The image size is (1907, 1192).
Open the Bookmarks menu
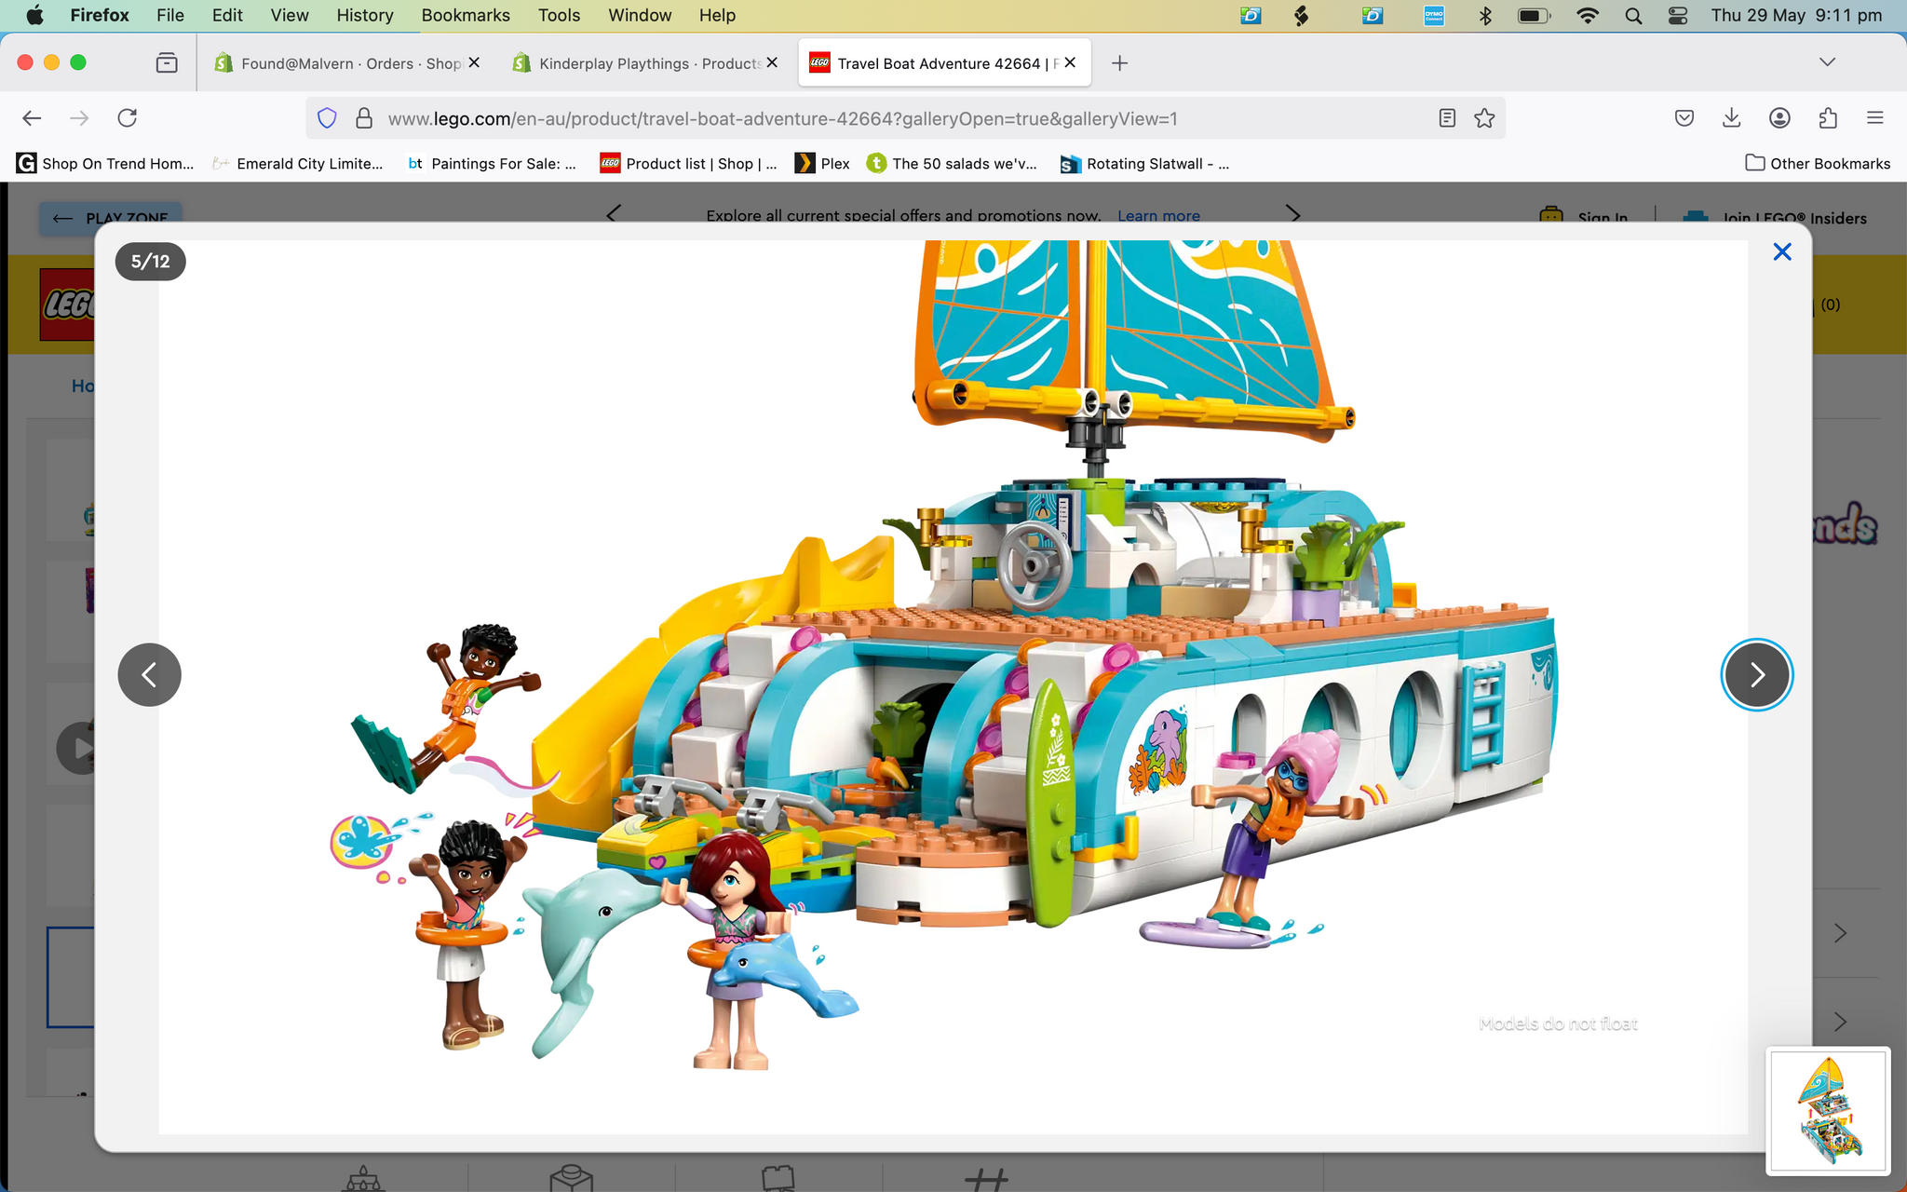click(466, 15)
